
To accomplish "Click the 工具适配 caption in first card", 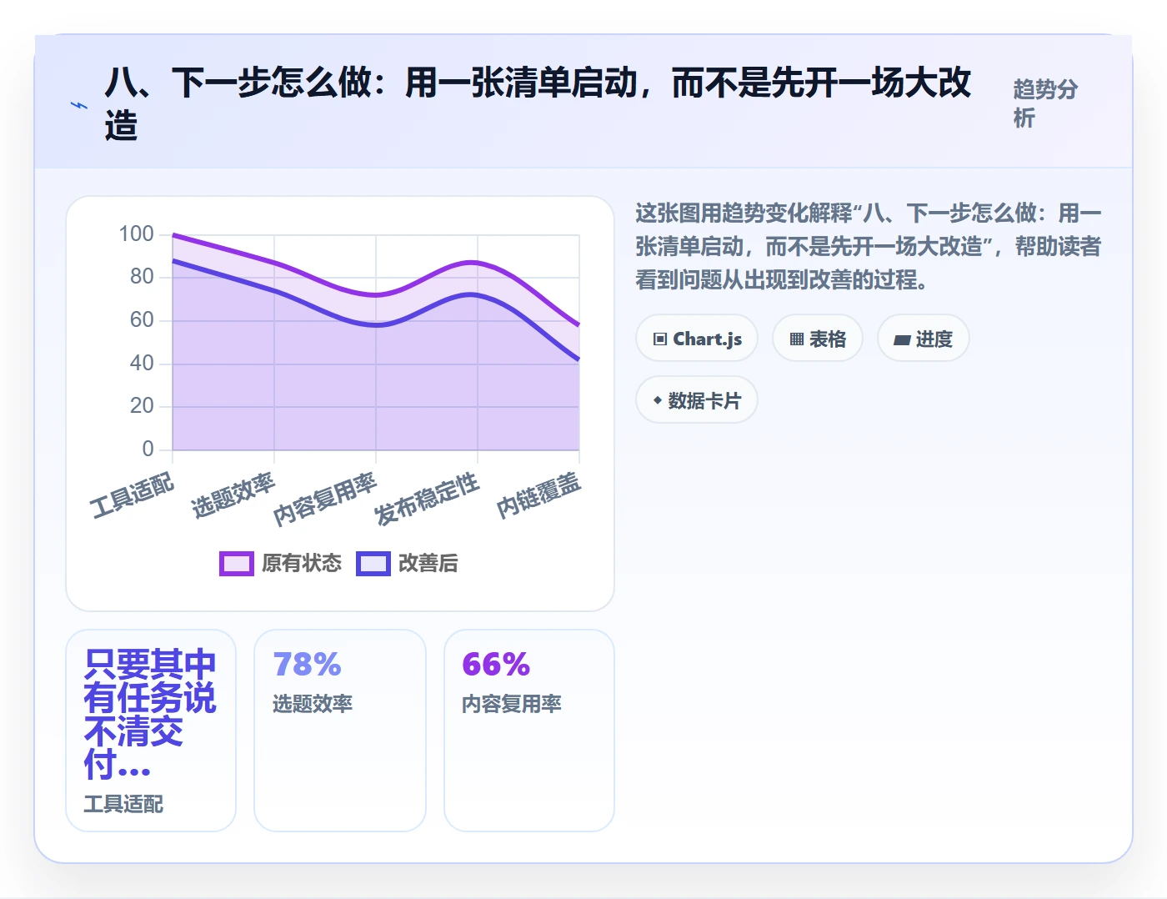I will pos(123,804).
